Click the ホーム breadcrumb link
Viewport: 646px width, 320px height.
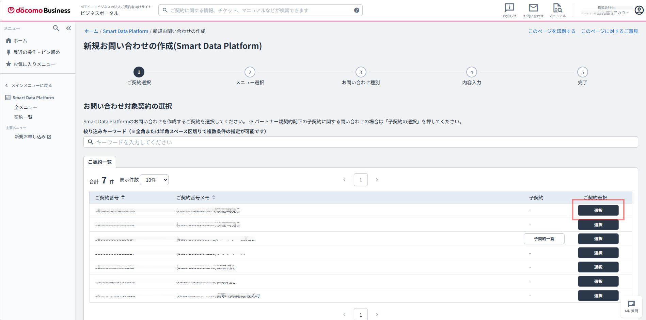91,31
